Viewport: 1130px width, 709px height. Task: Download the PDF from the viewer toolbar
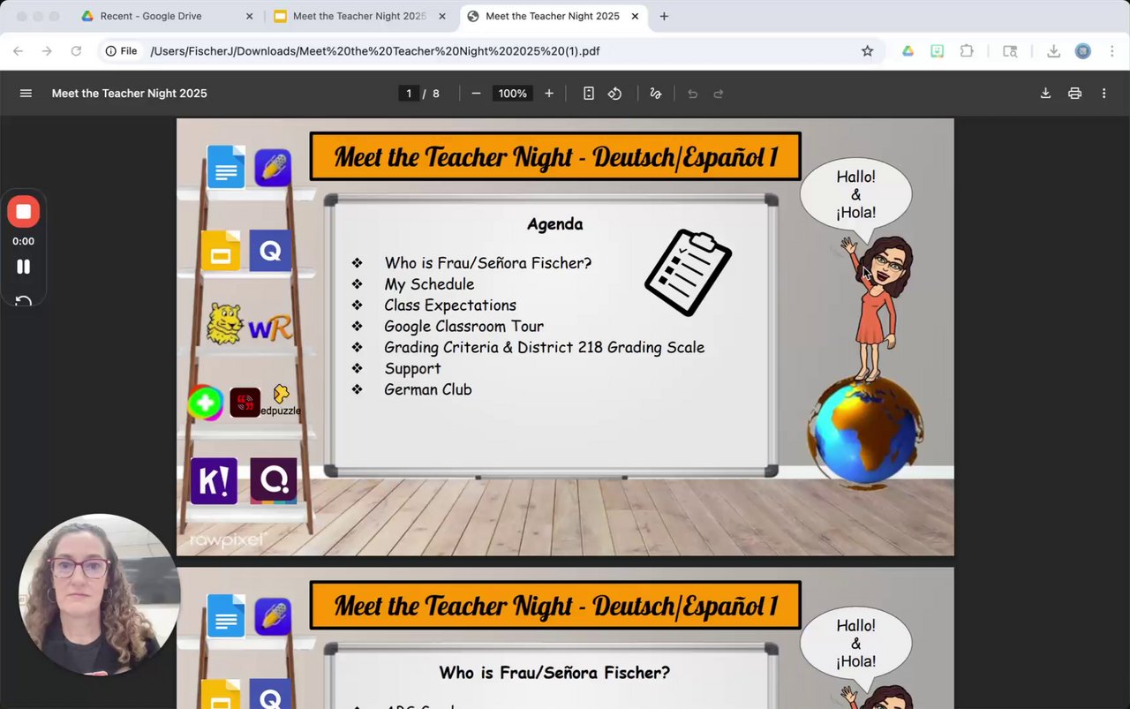tap(1045, 94)
